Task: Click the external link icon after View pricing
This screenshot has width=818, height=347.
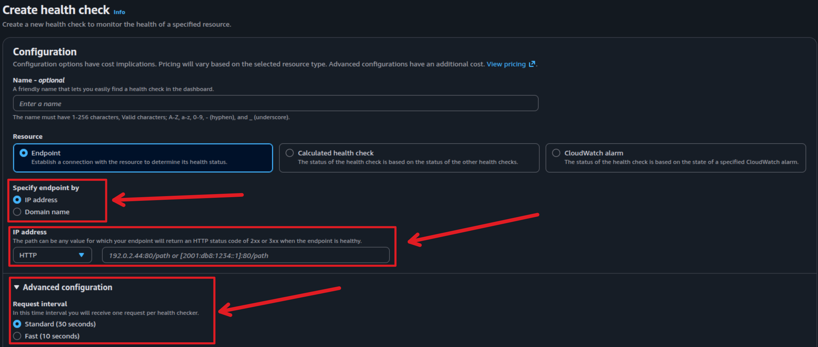Action: coord(532,64)
